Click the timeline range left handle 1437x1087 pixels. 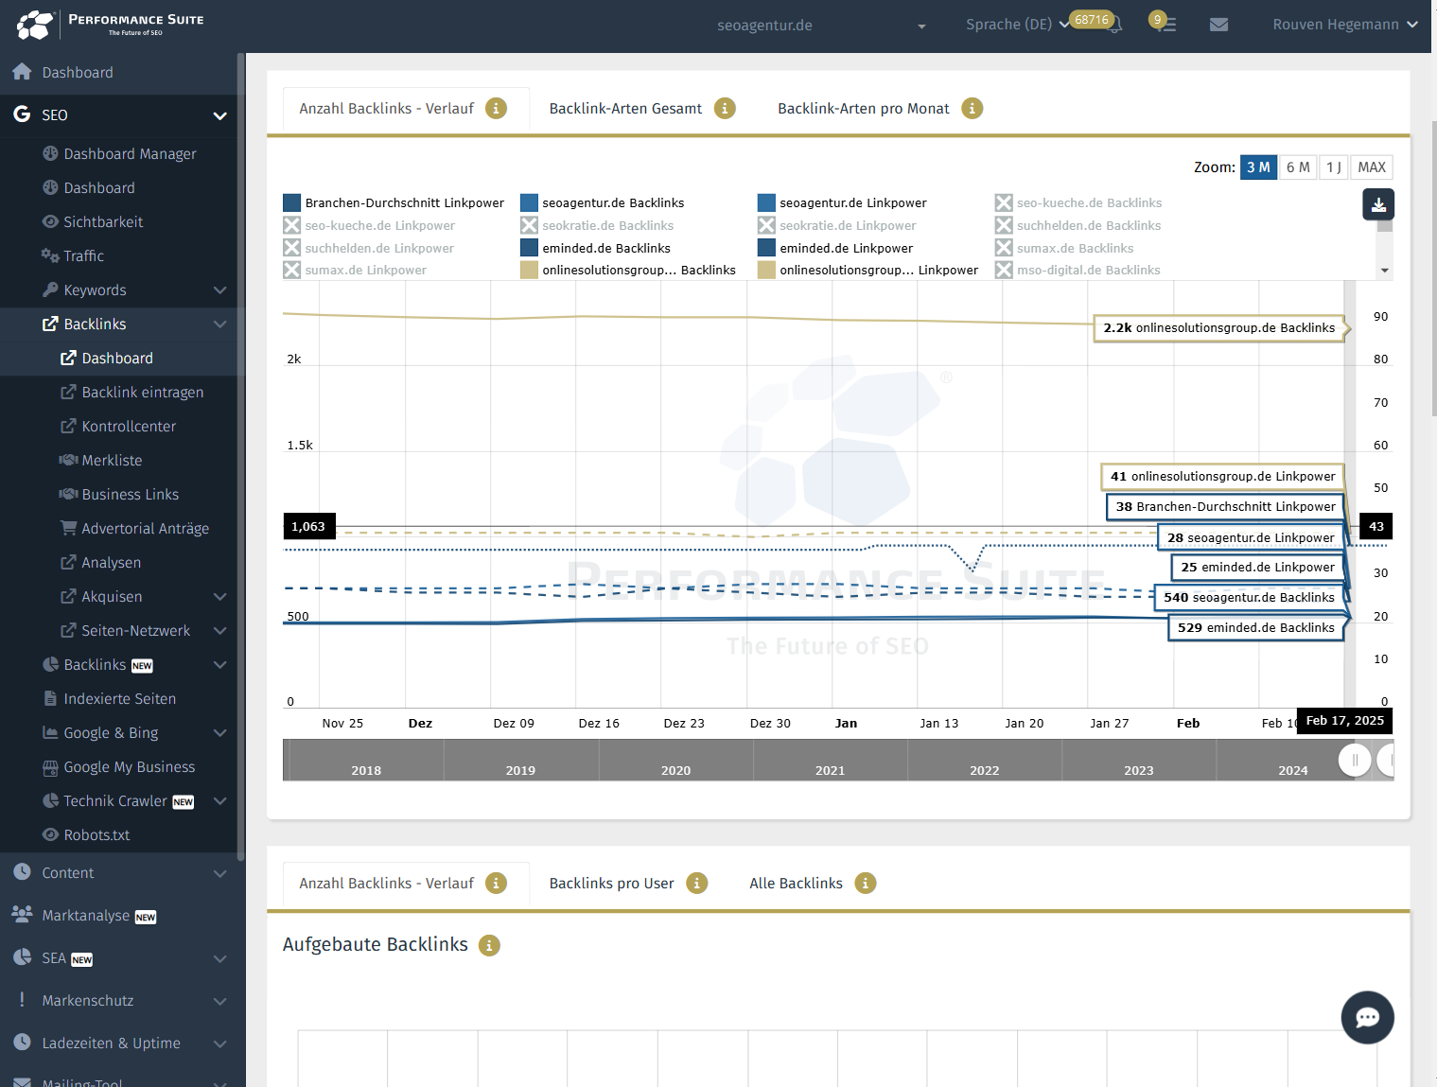click(1355, 760)
